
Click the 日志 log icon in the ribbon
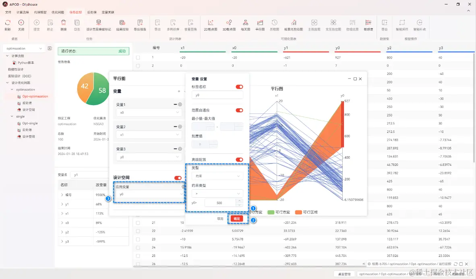(x=77, y=23)
